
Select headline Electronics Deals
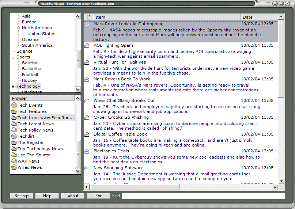[111, 151]
